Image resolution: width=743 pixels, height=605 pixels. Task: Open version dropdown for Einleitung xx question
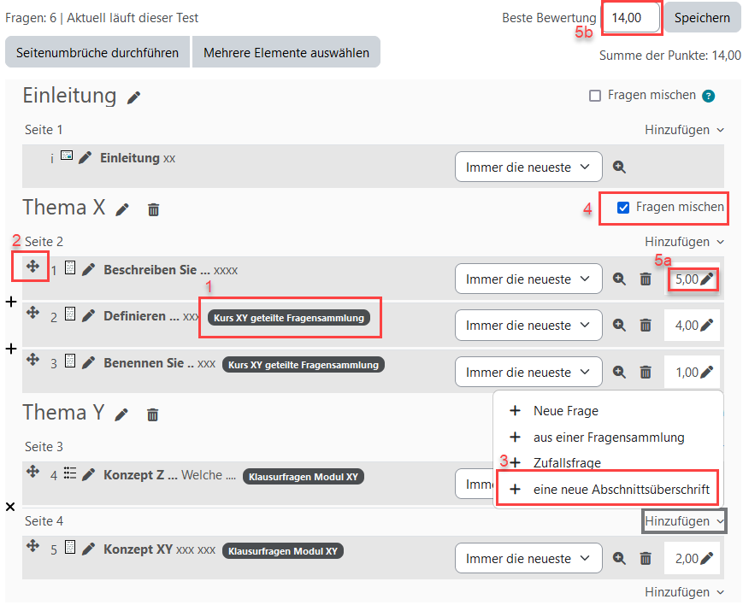tap(528, 167)
